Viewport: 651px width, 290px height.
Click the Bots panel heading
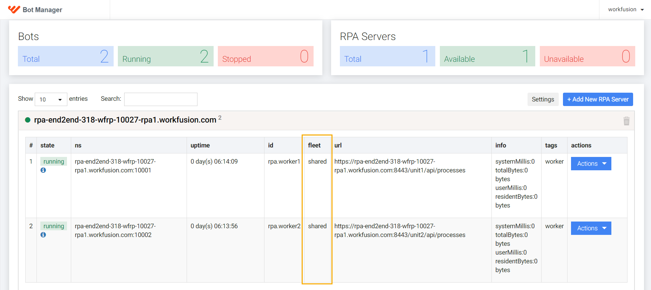pos(28,37)
